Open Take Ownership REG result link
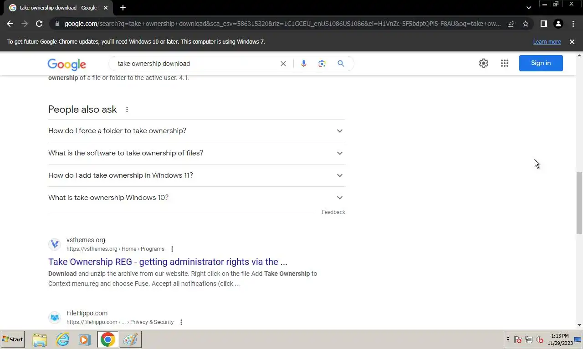 (x=168, y=262)
